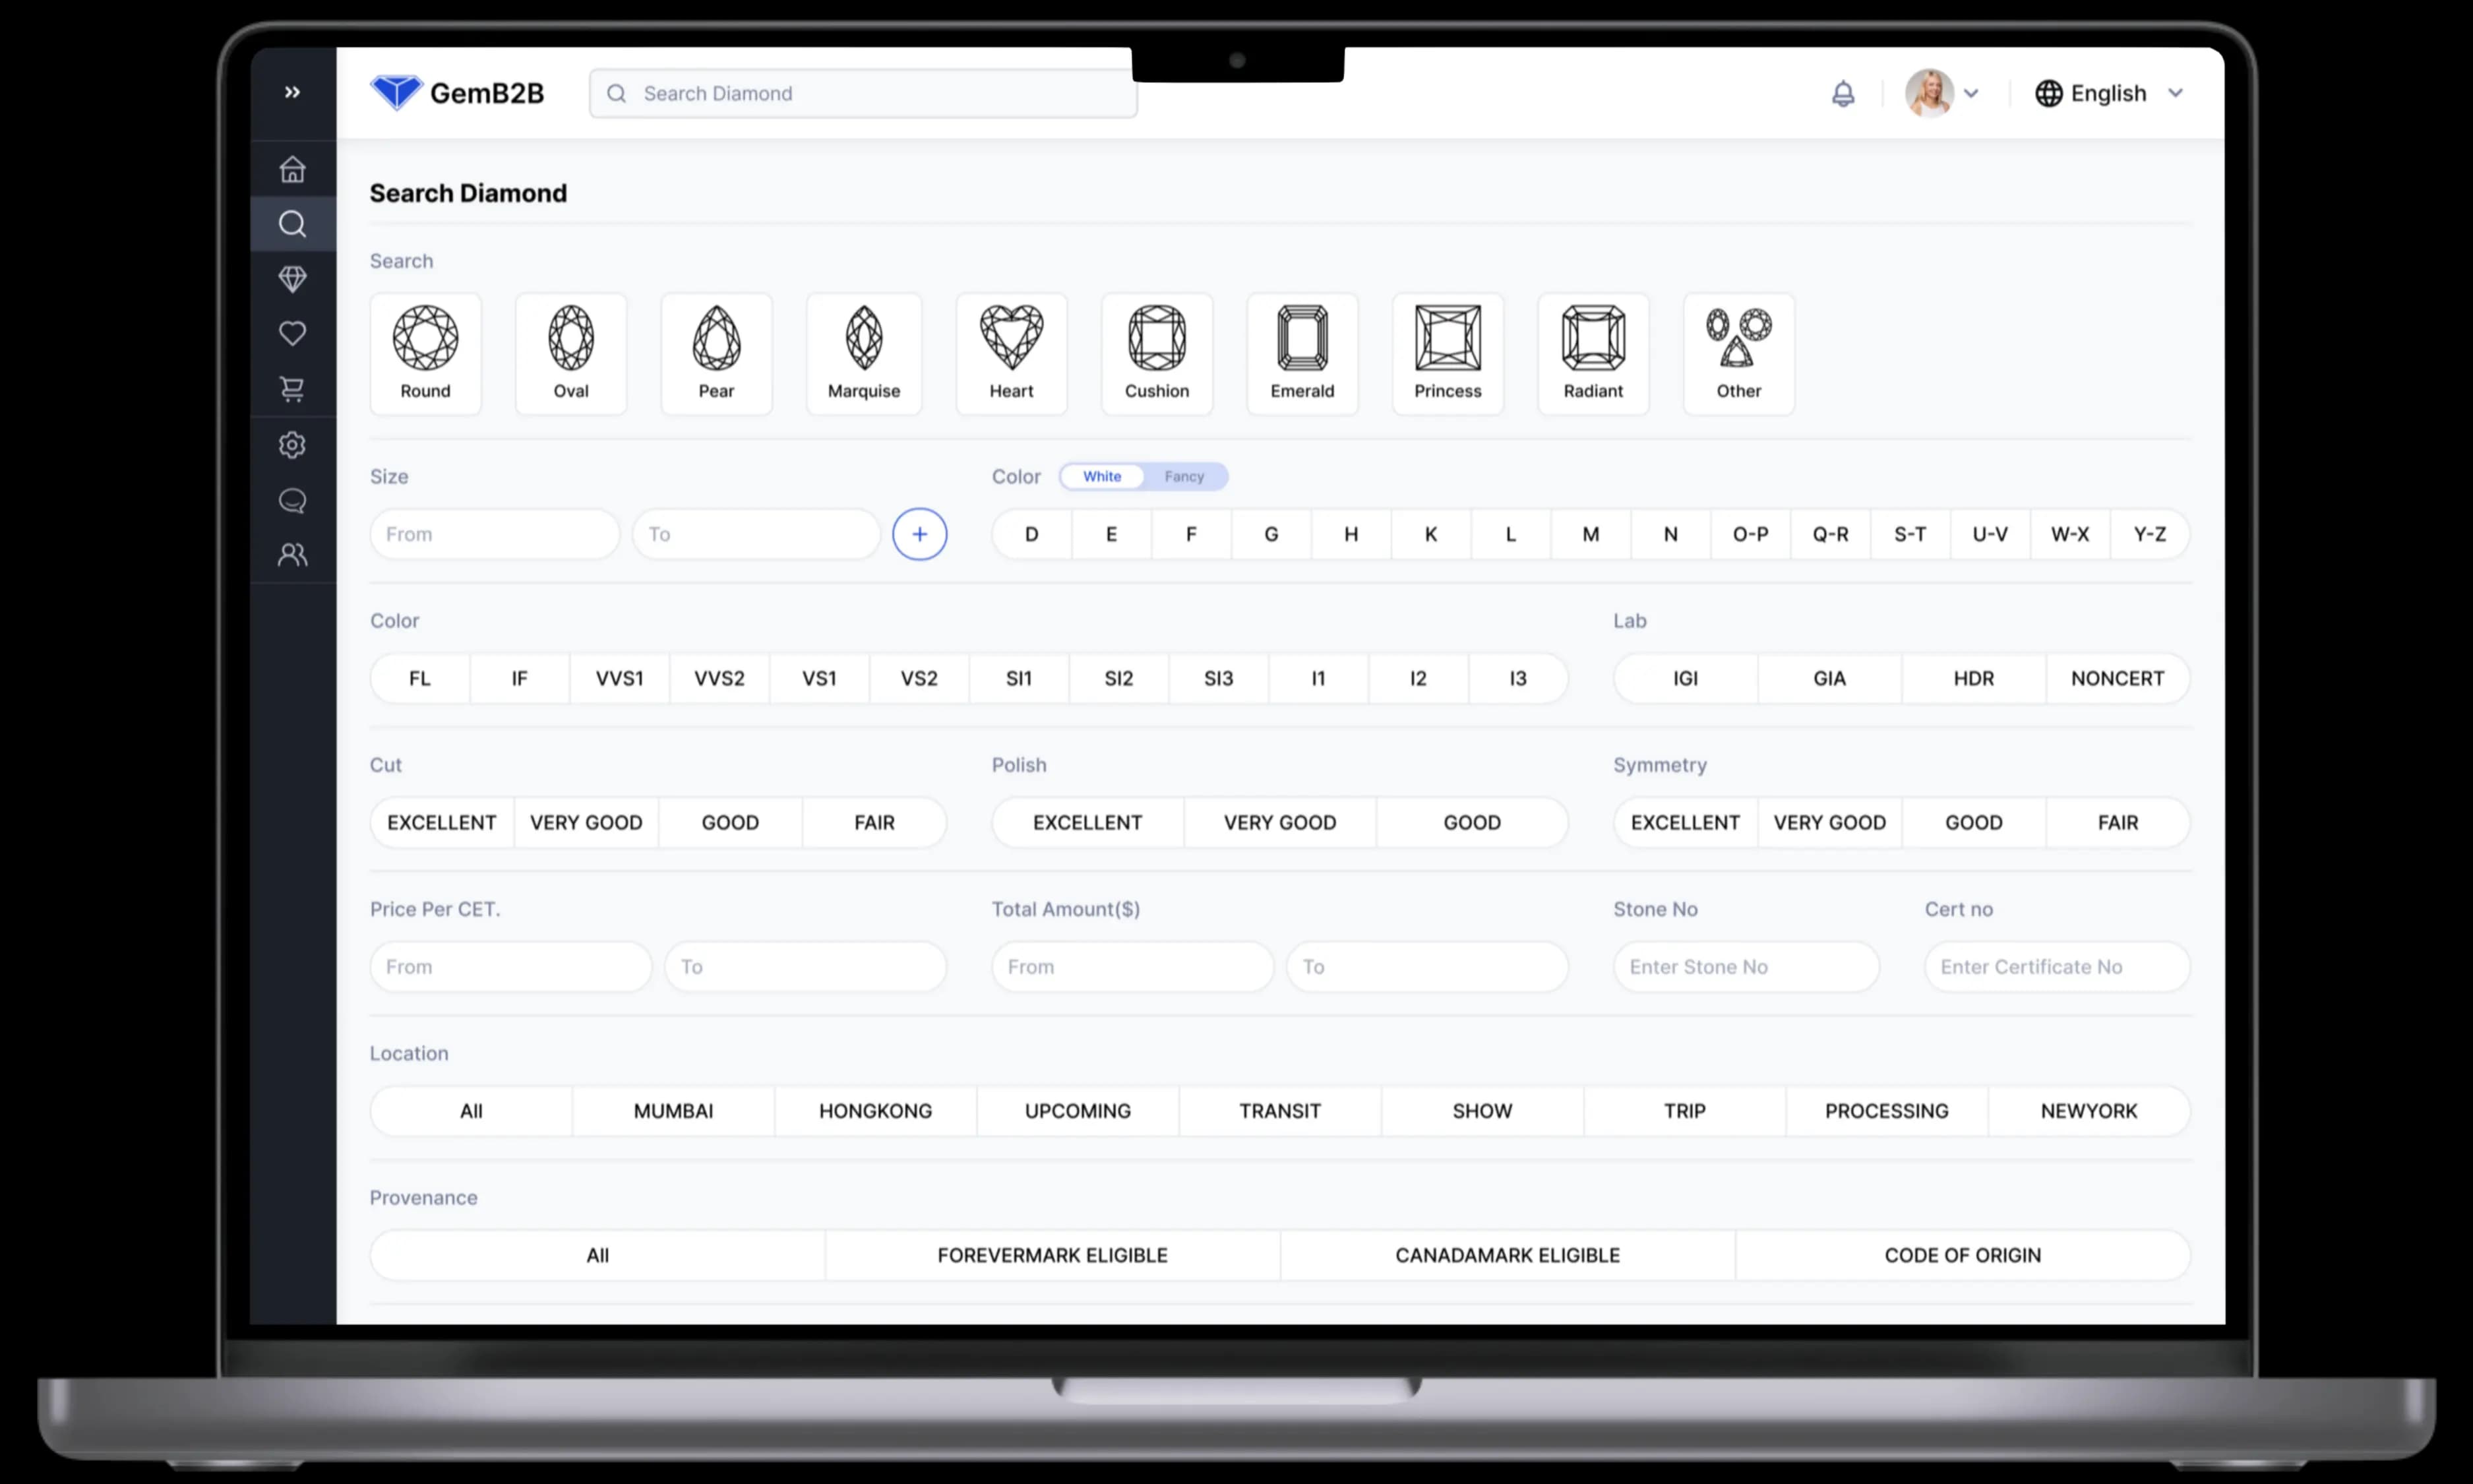Select the Princess diamond shape
Viewport: 2473px width, 1484px height.
[x=1448, y=350]
